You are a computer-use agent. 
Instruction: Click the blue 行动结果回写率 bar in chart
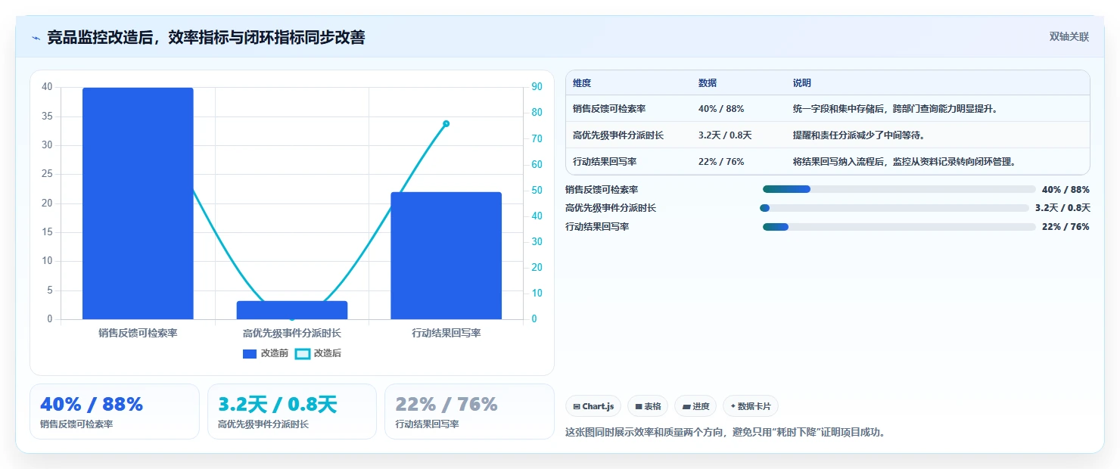[446, 256]
